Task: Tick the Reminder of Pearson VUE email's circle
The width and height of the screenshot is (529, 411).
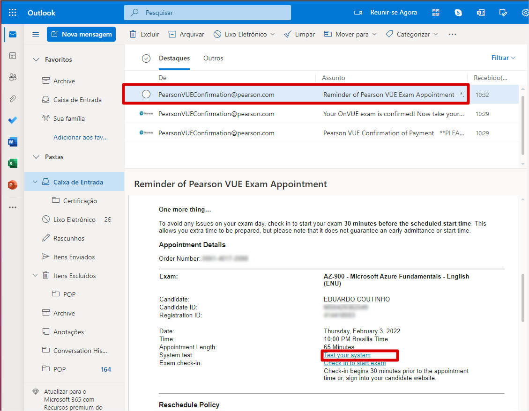Action: (x=146, y=95)
